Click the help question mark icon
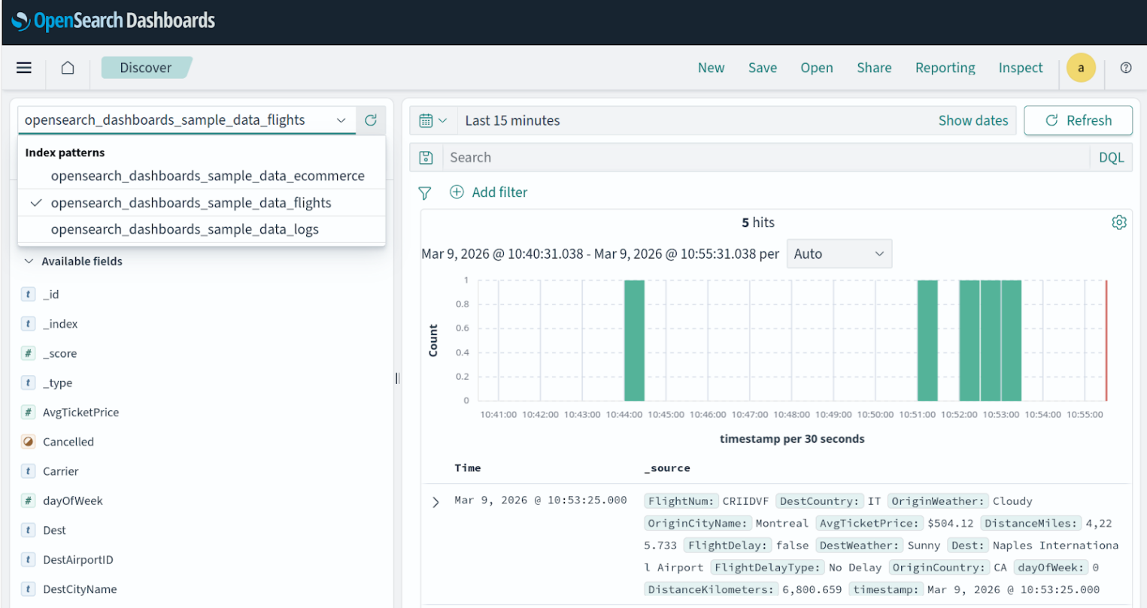The width and height of the screenshot is (1147, 608). (1125, 68)
